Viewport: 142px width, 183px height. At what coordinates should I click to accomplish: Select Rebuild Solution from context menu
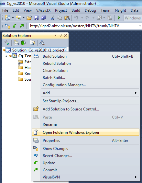57,63
